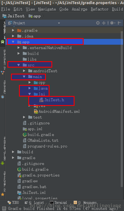This screenshot has height=211, width=124.
Task: Click the Android robot icon near Build Variants
Action: [x=2, y=163]
